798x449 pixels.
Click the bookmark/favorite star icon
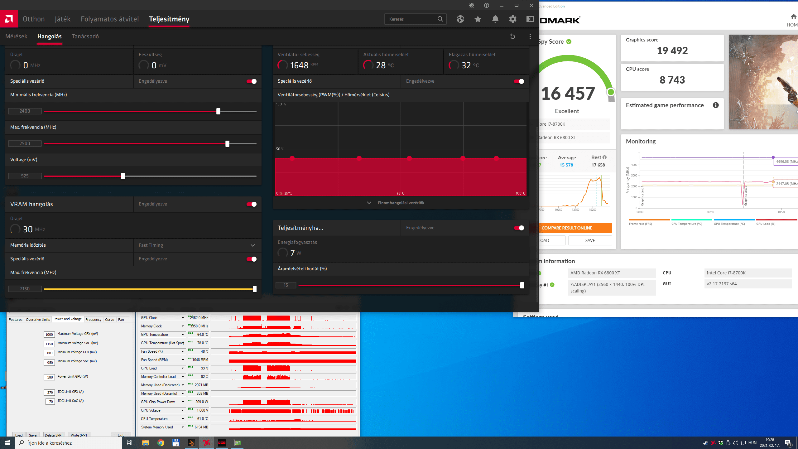click(x=477, y=19)
